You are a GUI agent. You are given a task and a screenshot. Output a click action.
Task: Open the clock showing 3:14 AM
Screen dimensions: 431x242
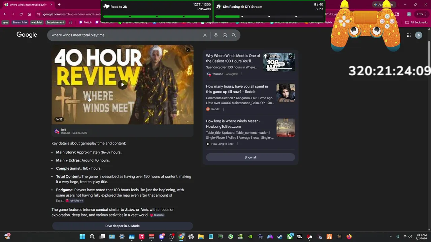click(x=422, y=237)
